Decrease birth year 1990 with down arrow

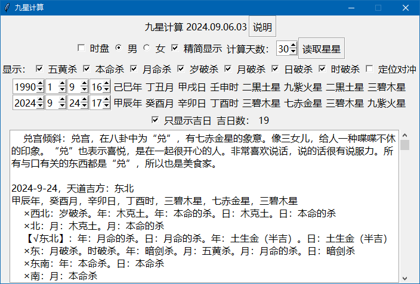click(x=40, y=89)
